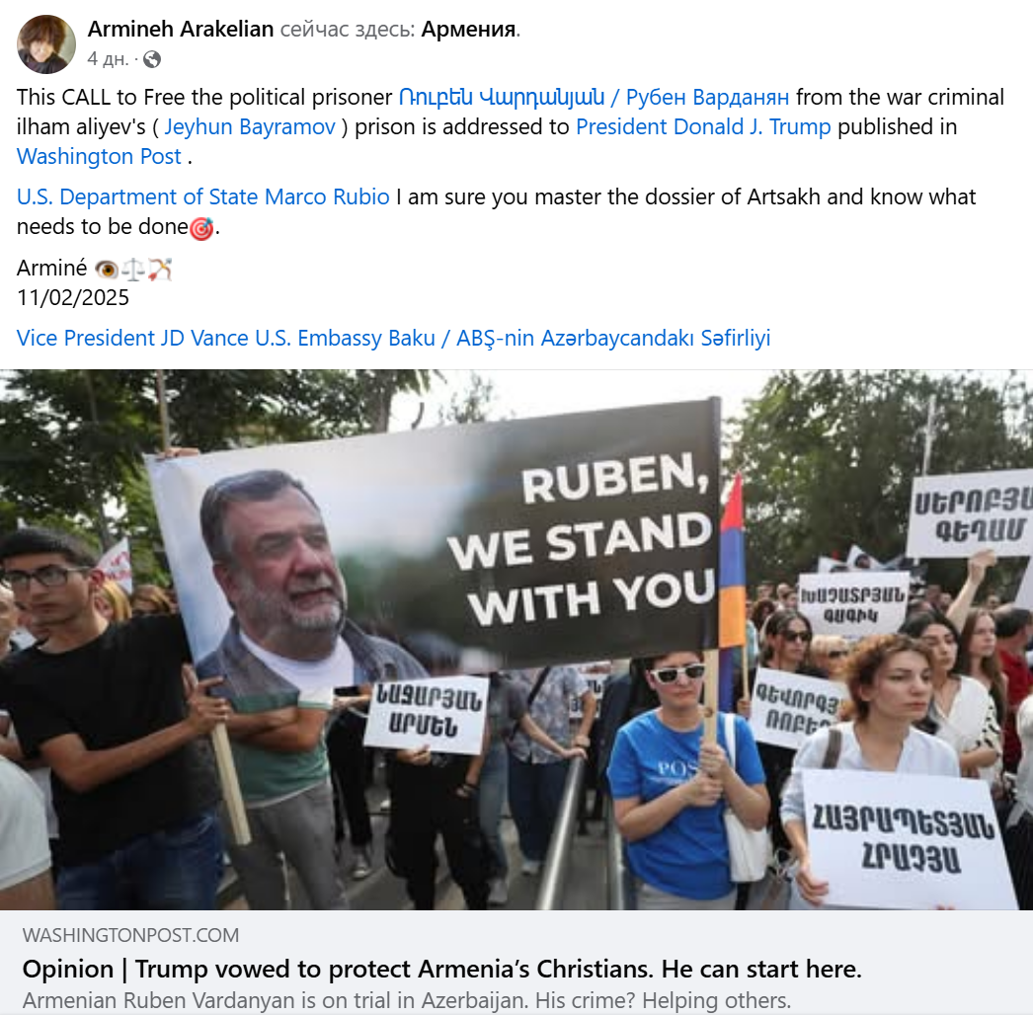The width and height of the screenshot is (1033, 1015).
Task: Open the Армения location link
Action: pos(468,29)
